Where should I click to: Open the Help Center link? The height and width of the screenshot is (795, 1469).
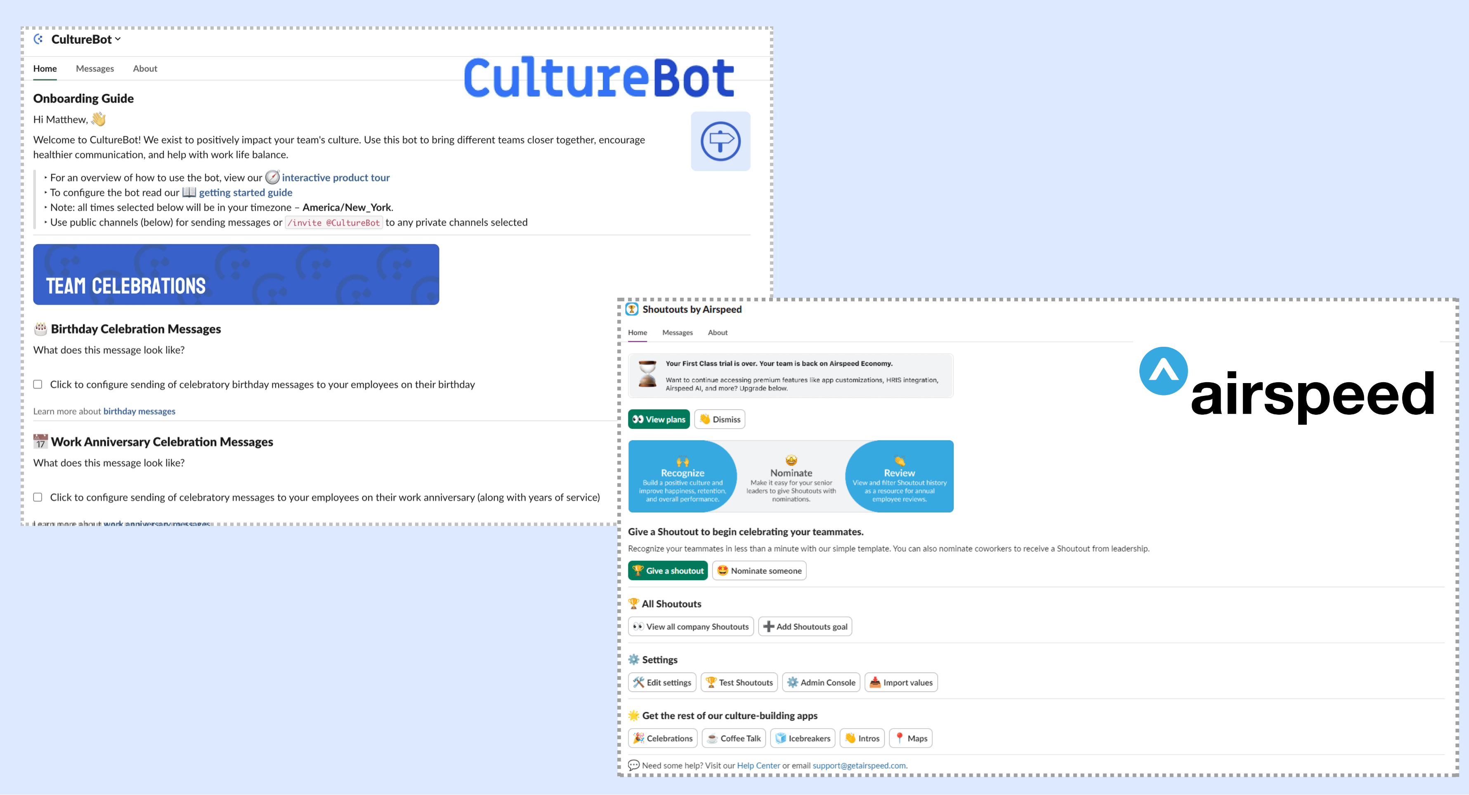758,765
